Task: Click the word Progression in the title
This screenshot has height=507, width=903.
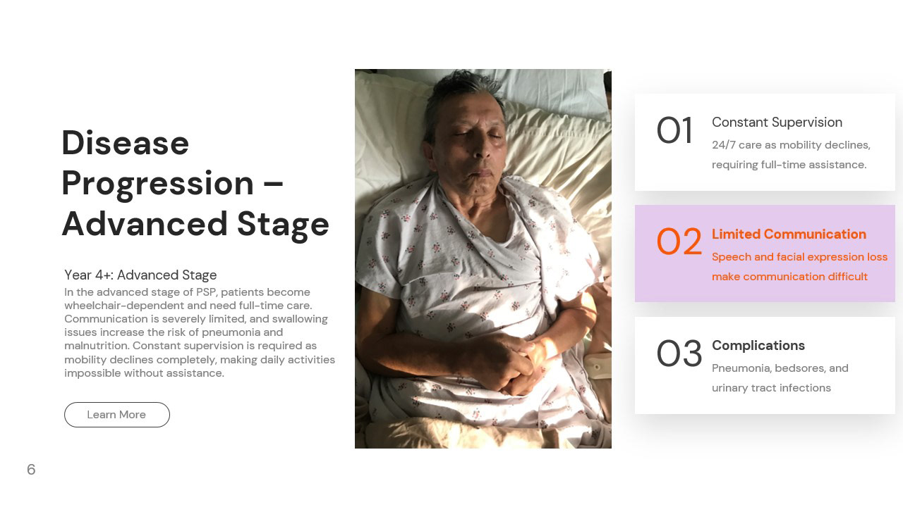Action: tap(158, 184)
